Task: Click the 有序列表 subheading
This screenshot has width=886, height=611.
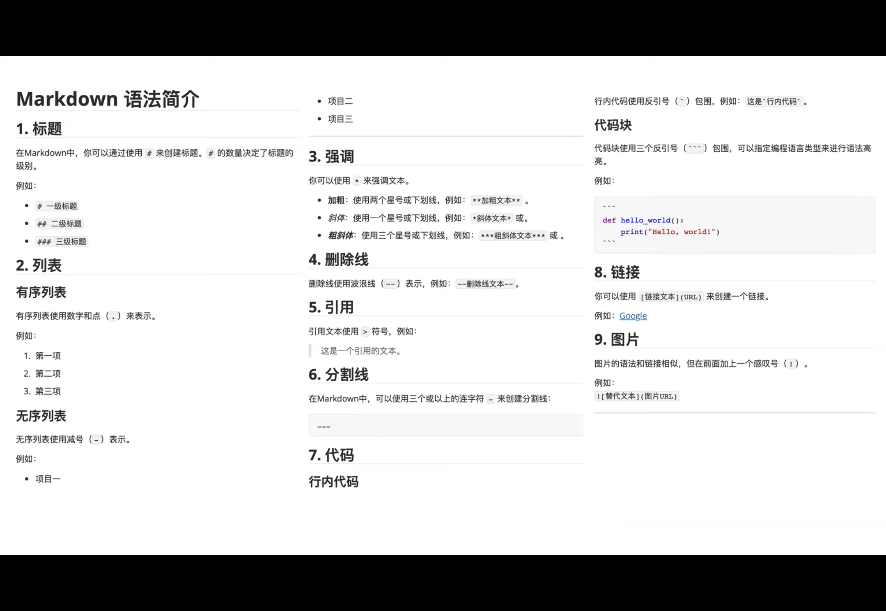Action: point(41,292)
